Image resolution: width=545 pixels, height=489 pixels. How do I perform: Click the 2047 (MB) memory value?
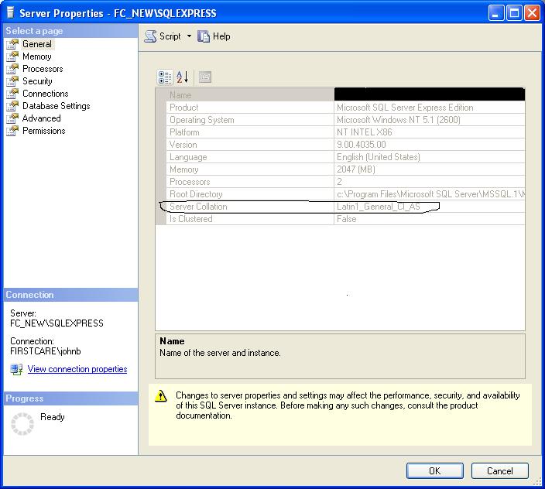(x=356, y=169)
